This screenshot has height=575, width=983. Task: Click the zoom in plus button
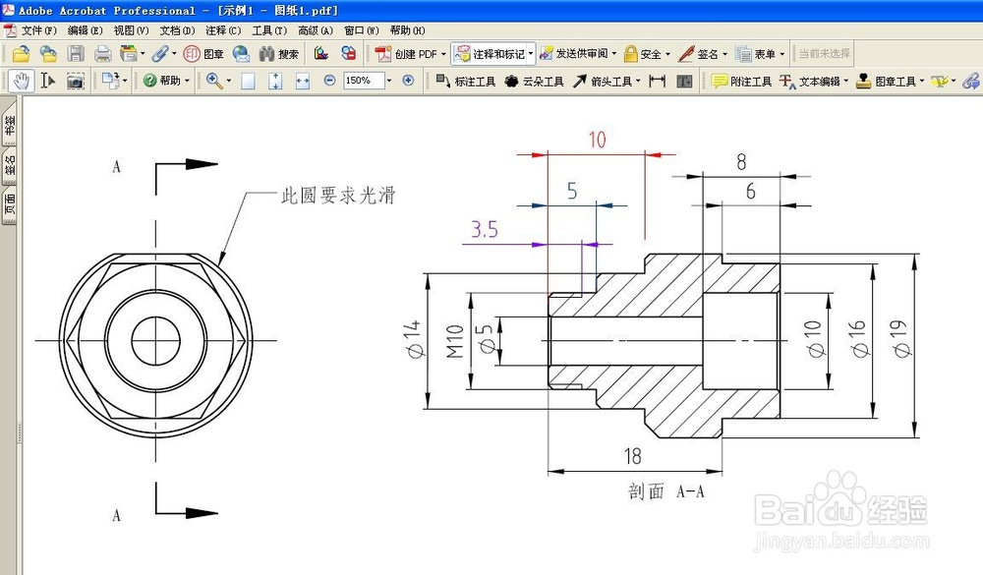408,81
